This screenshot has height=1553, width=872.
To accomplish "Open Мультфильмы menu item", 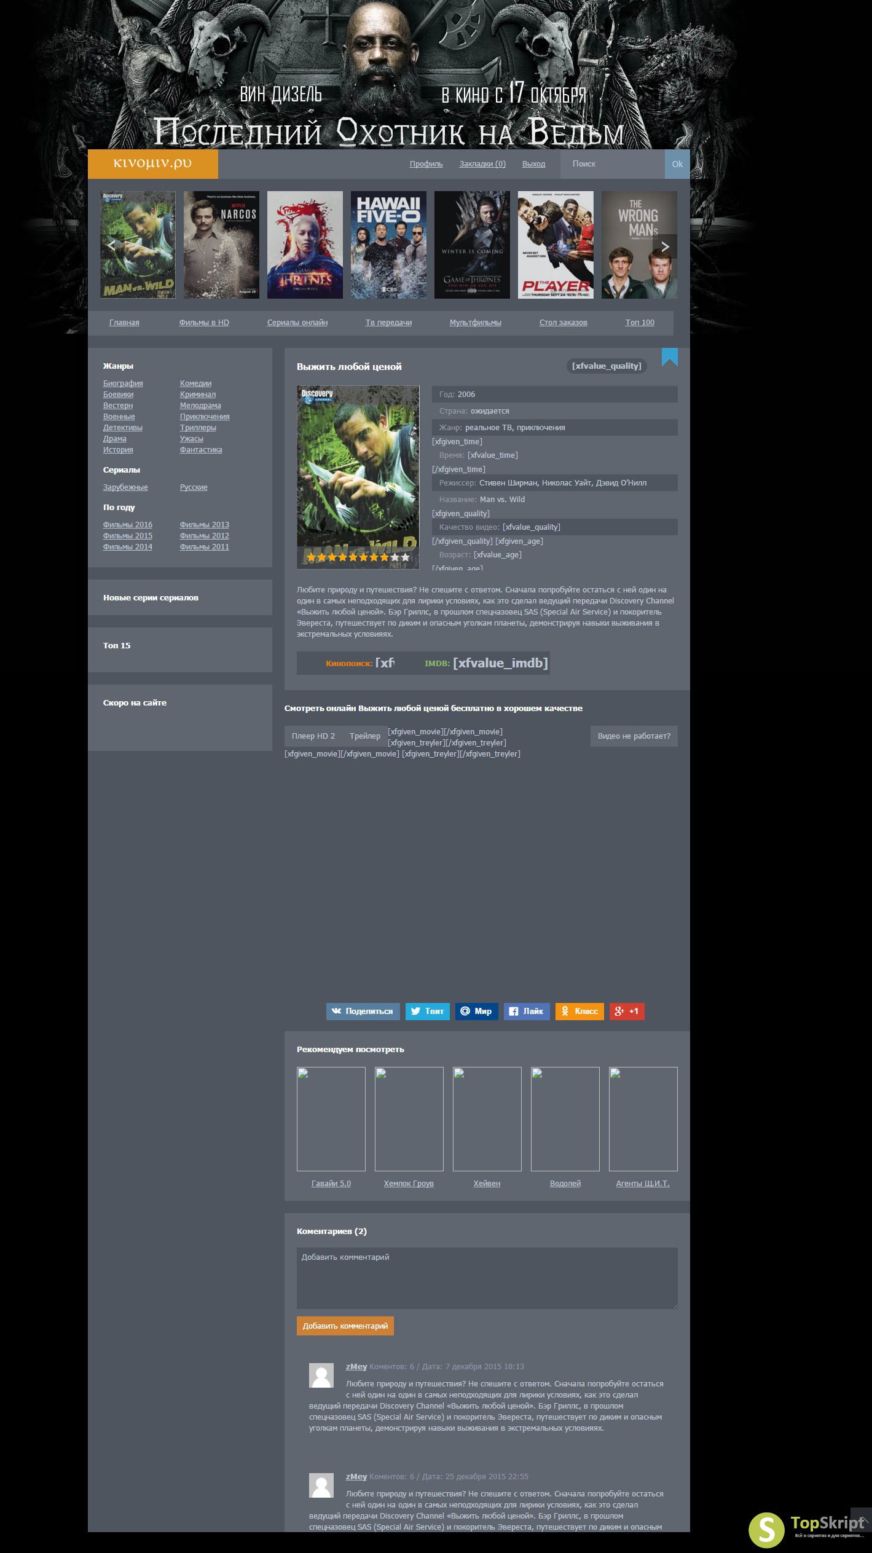I will coord(475,323).
